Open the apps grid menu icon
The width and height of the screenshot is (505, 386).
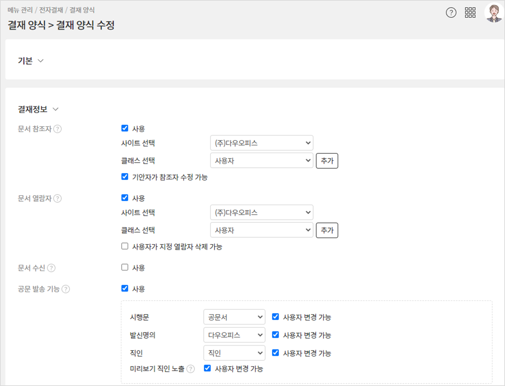(470, 13)
